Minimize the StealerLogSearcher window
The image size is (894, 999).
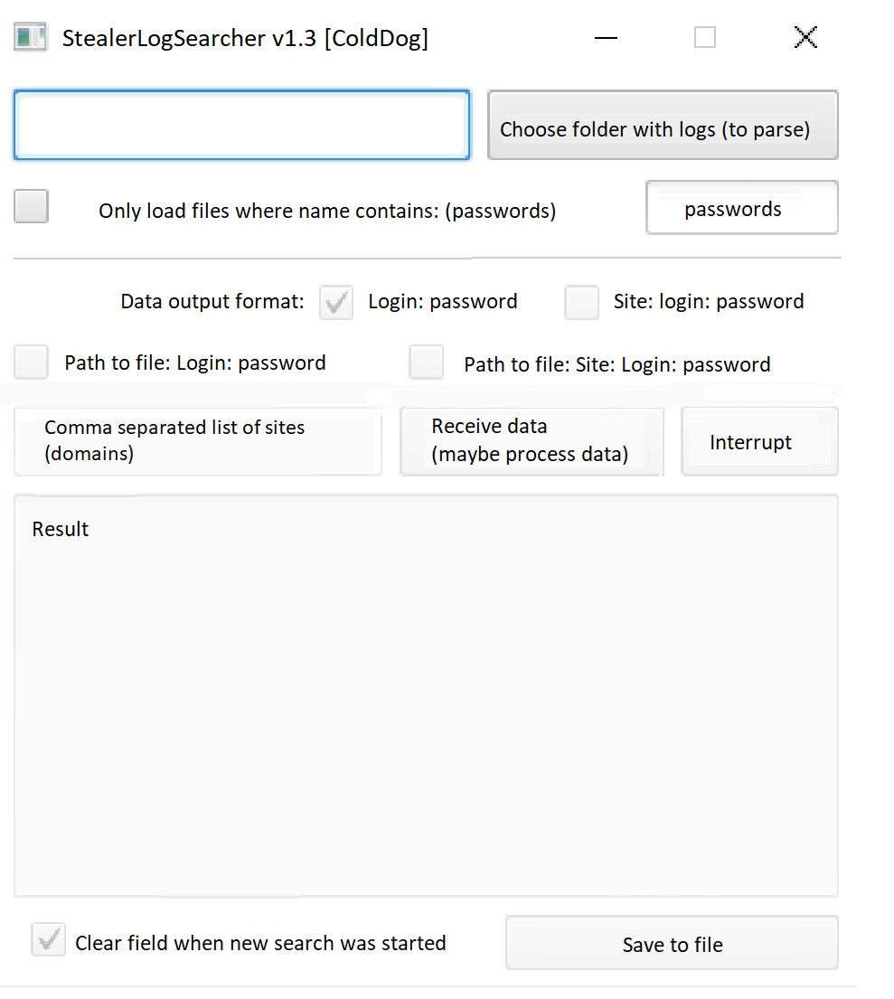606,38
